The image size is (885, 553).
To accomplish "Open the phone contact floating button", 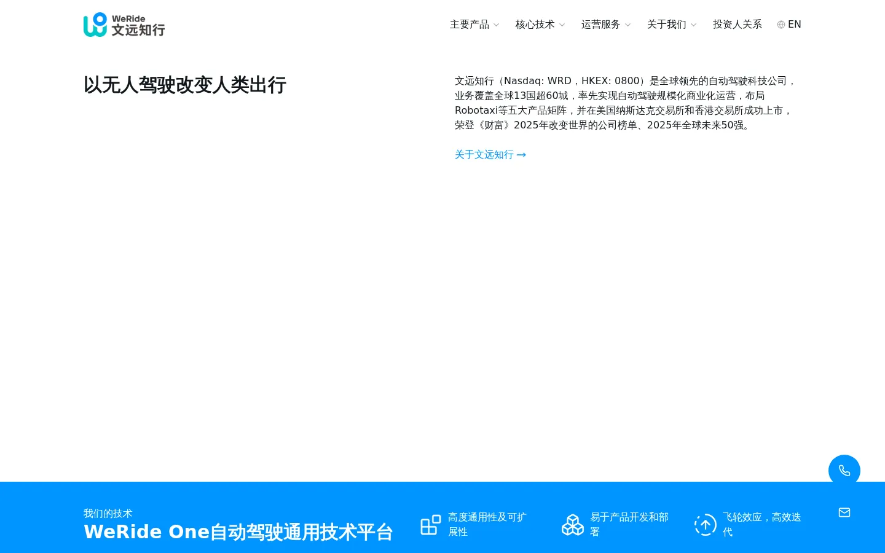I will 844,471.
